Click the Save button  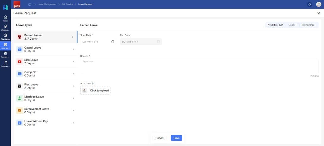tap(177, 138)
